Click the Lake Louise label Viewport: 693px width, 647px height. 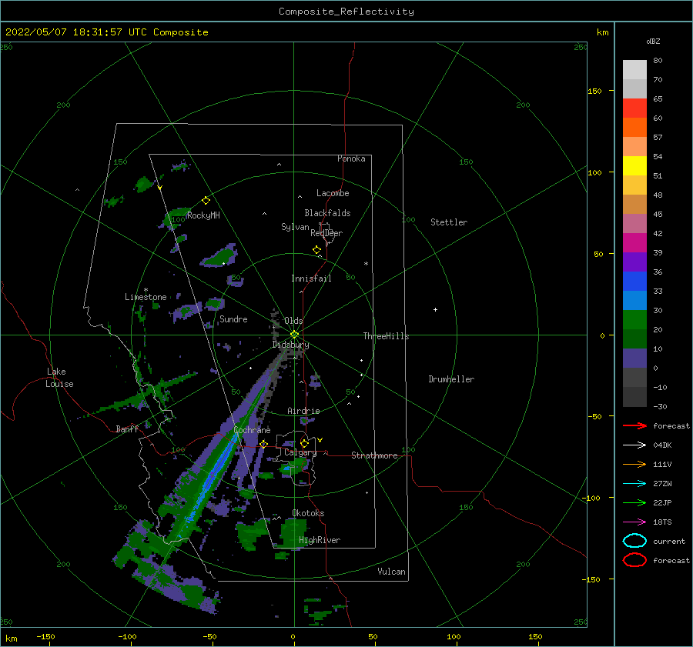59,378
